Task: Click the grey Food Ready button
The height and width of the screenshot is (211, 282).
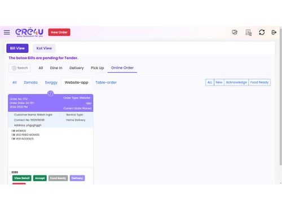Action: coord(58,178)
